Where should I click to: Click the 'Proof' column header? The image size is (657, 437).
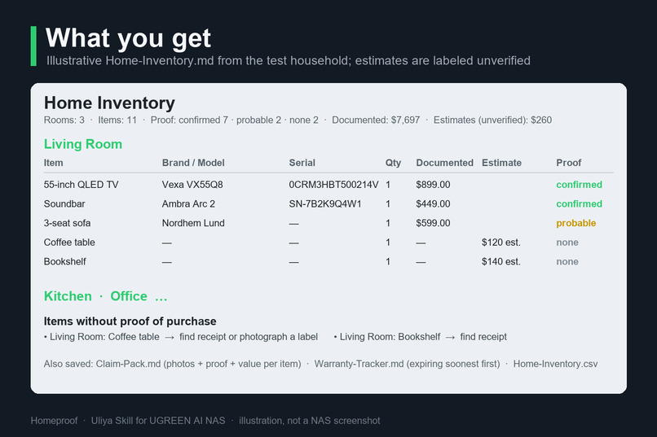point(569,163)
